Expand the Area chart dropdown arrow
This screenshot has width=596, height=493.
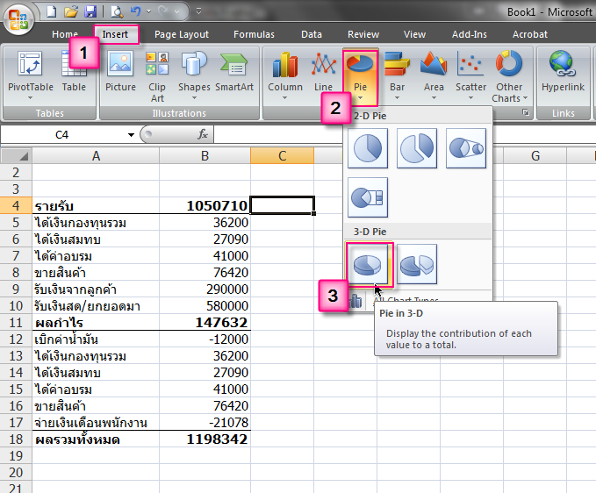434,98
